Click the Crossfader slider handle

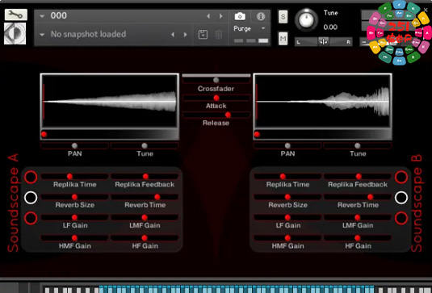(x=216, y=80)
